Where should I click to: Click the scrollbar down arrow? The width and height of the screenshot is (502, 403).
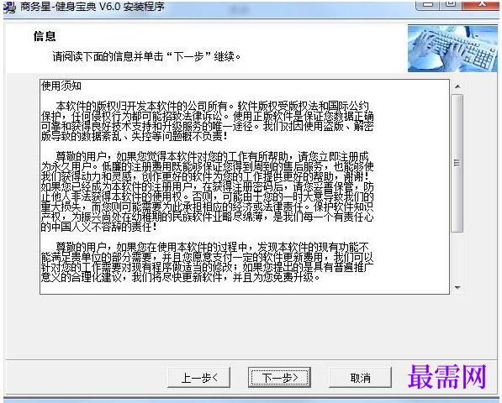[457, 287]
